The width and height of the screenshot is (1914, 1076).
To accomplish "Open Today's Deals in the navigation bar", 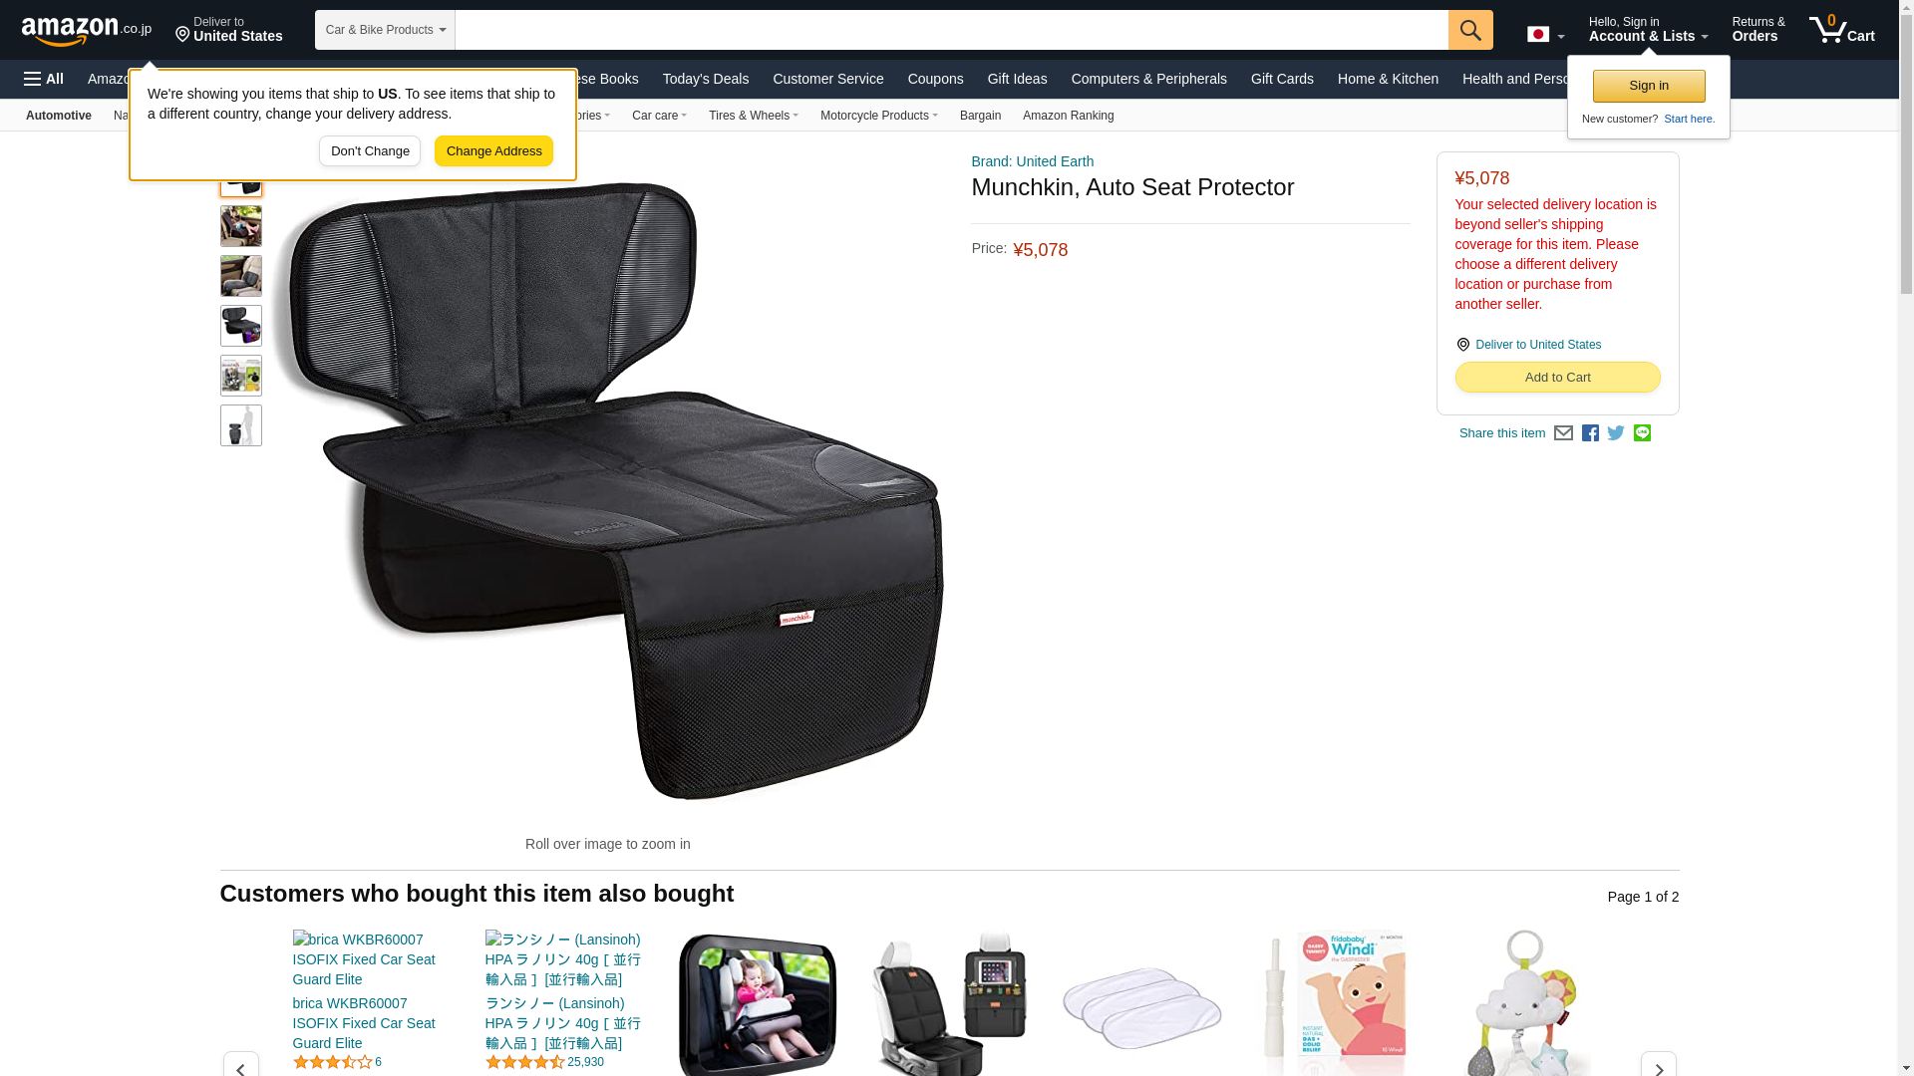I will pyautogui.click(x=705, y=79).
